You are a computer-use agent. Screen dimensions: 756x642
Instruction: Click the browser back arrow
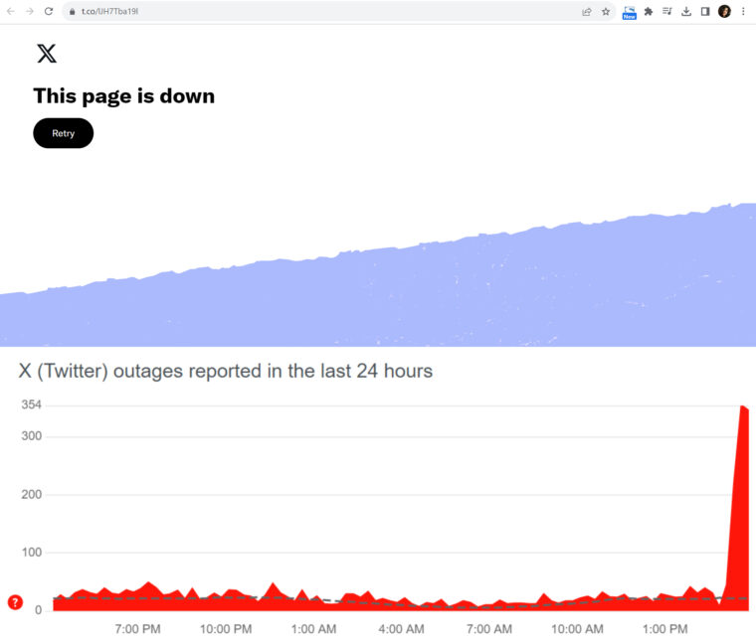click(x=11, y=11)
